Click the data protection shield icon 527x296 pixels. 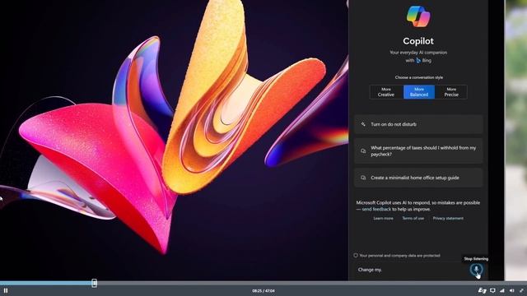(x=356, y=256)
